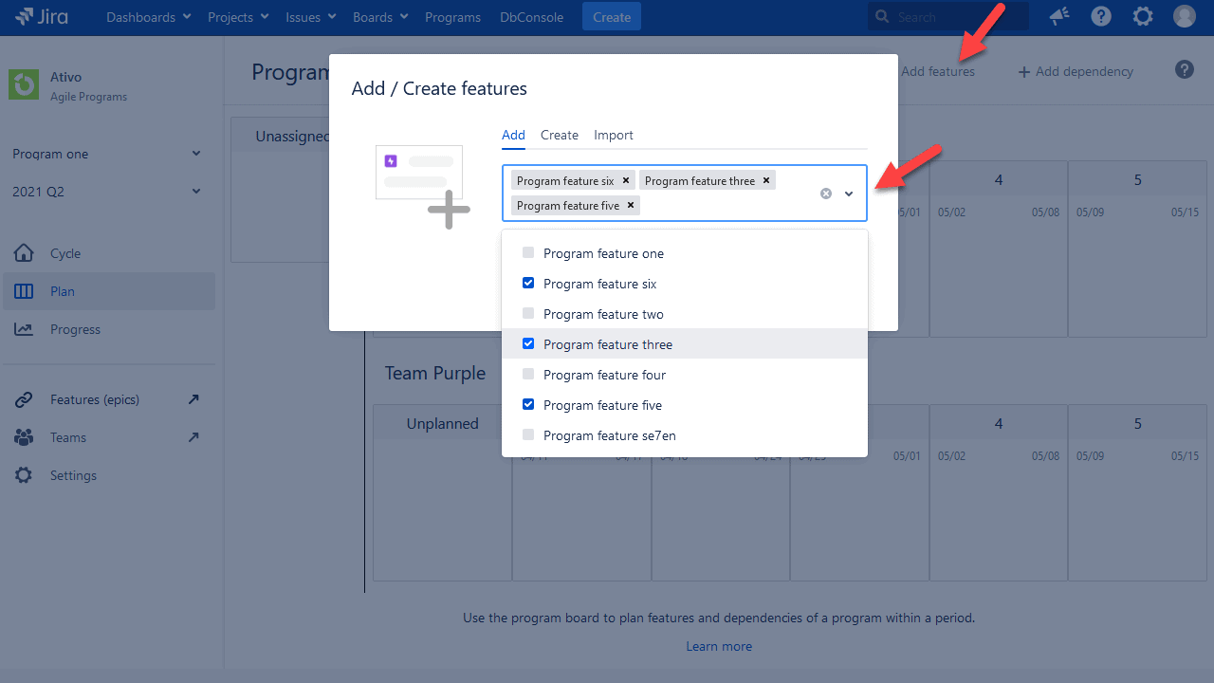Open Teams from the sidebar
This screenshot has width=1214, height=683.
[67, 437]
